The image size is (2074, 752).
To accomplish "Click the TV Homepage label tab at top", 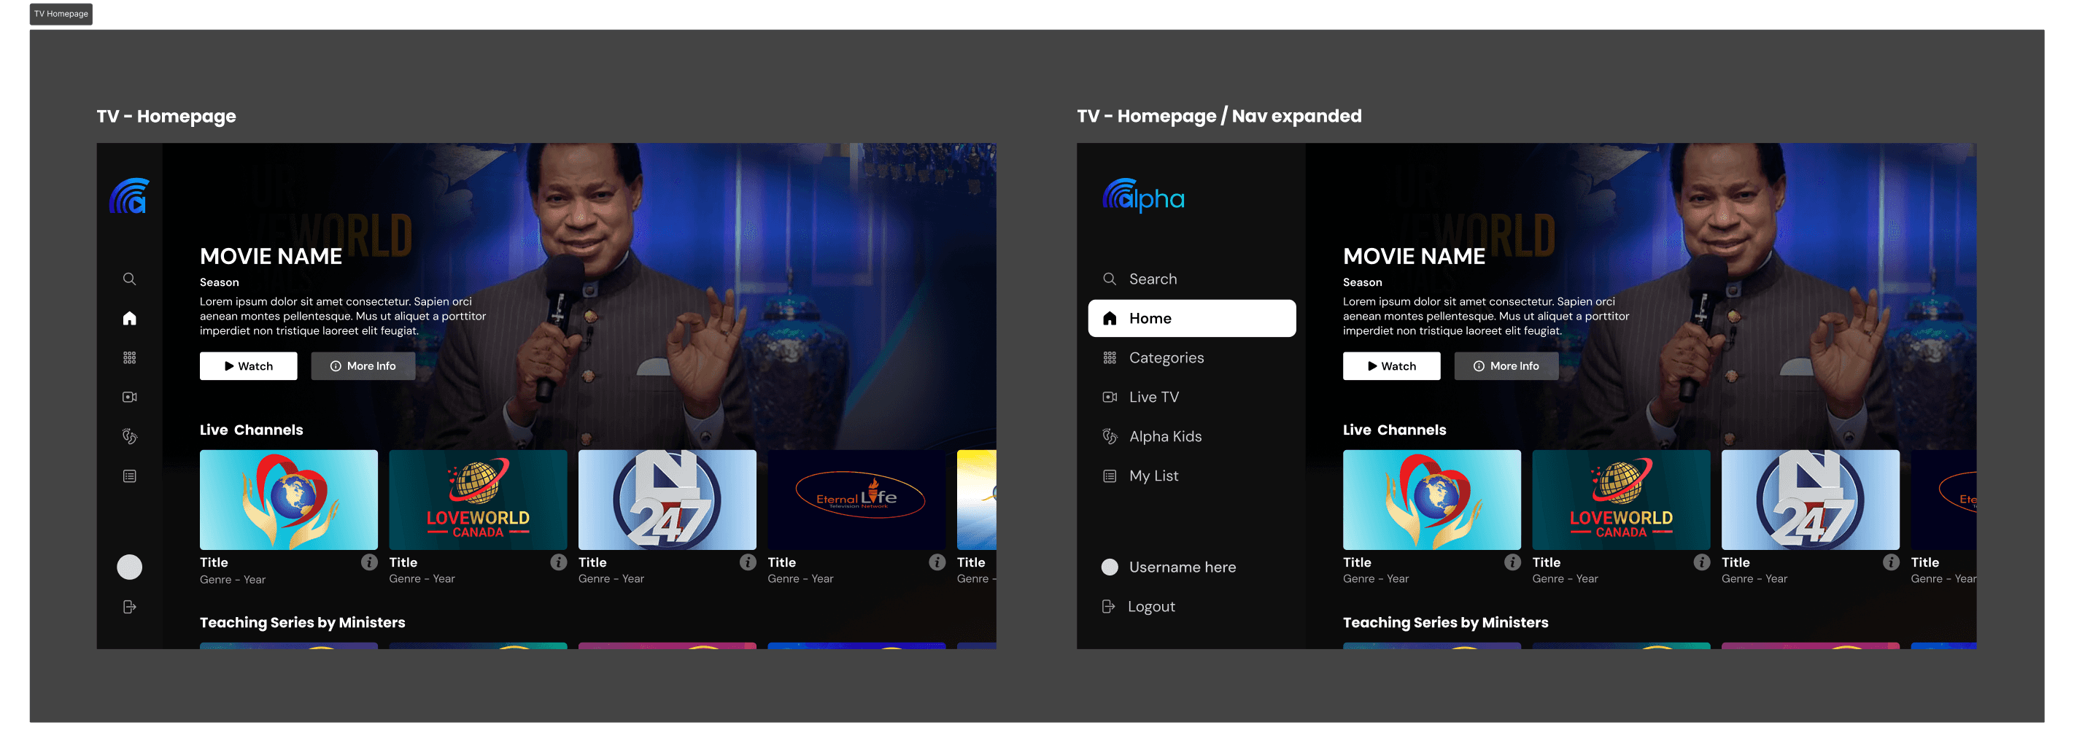I will pos(61,14).
